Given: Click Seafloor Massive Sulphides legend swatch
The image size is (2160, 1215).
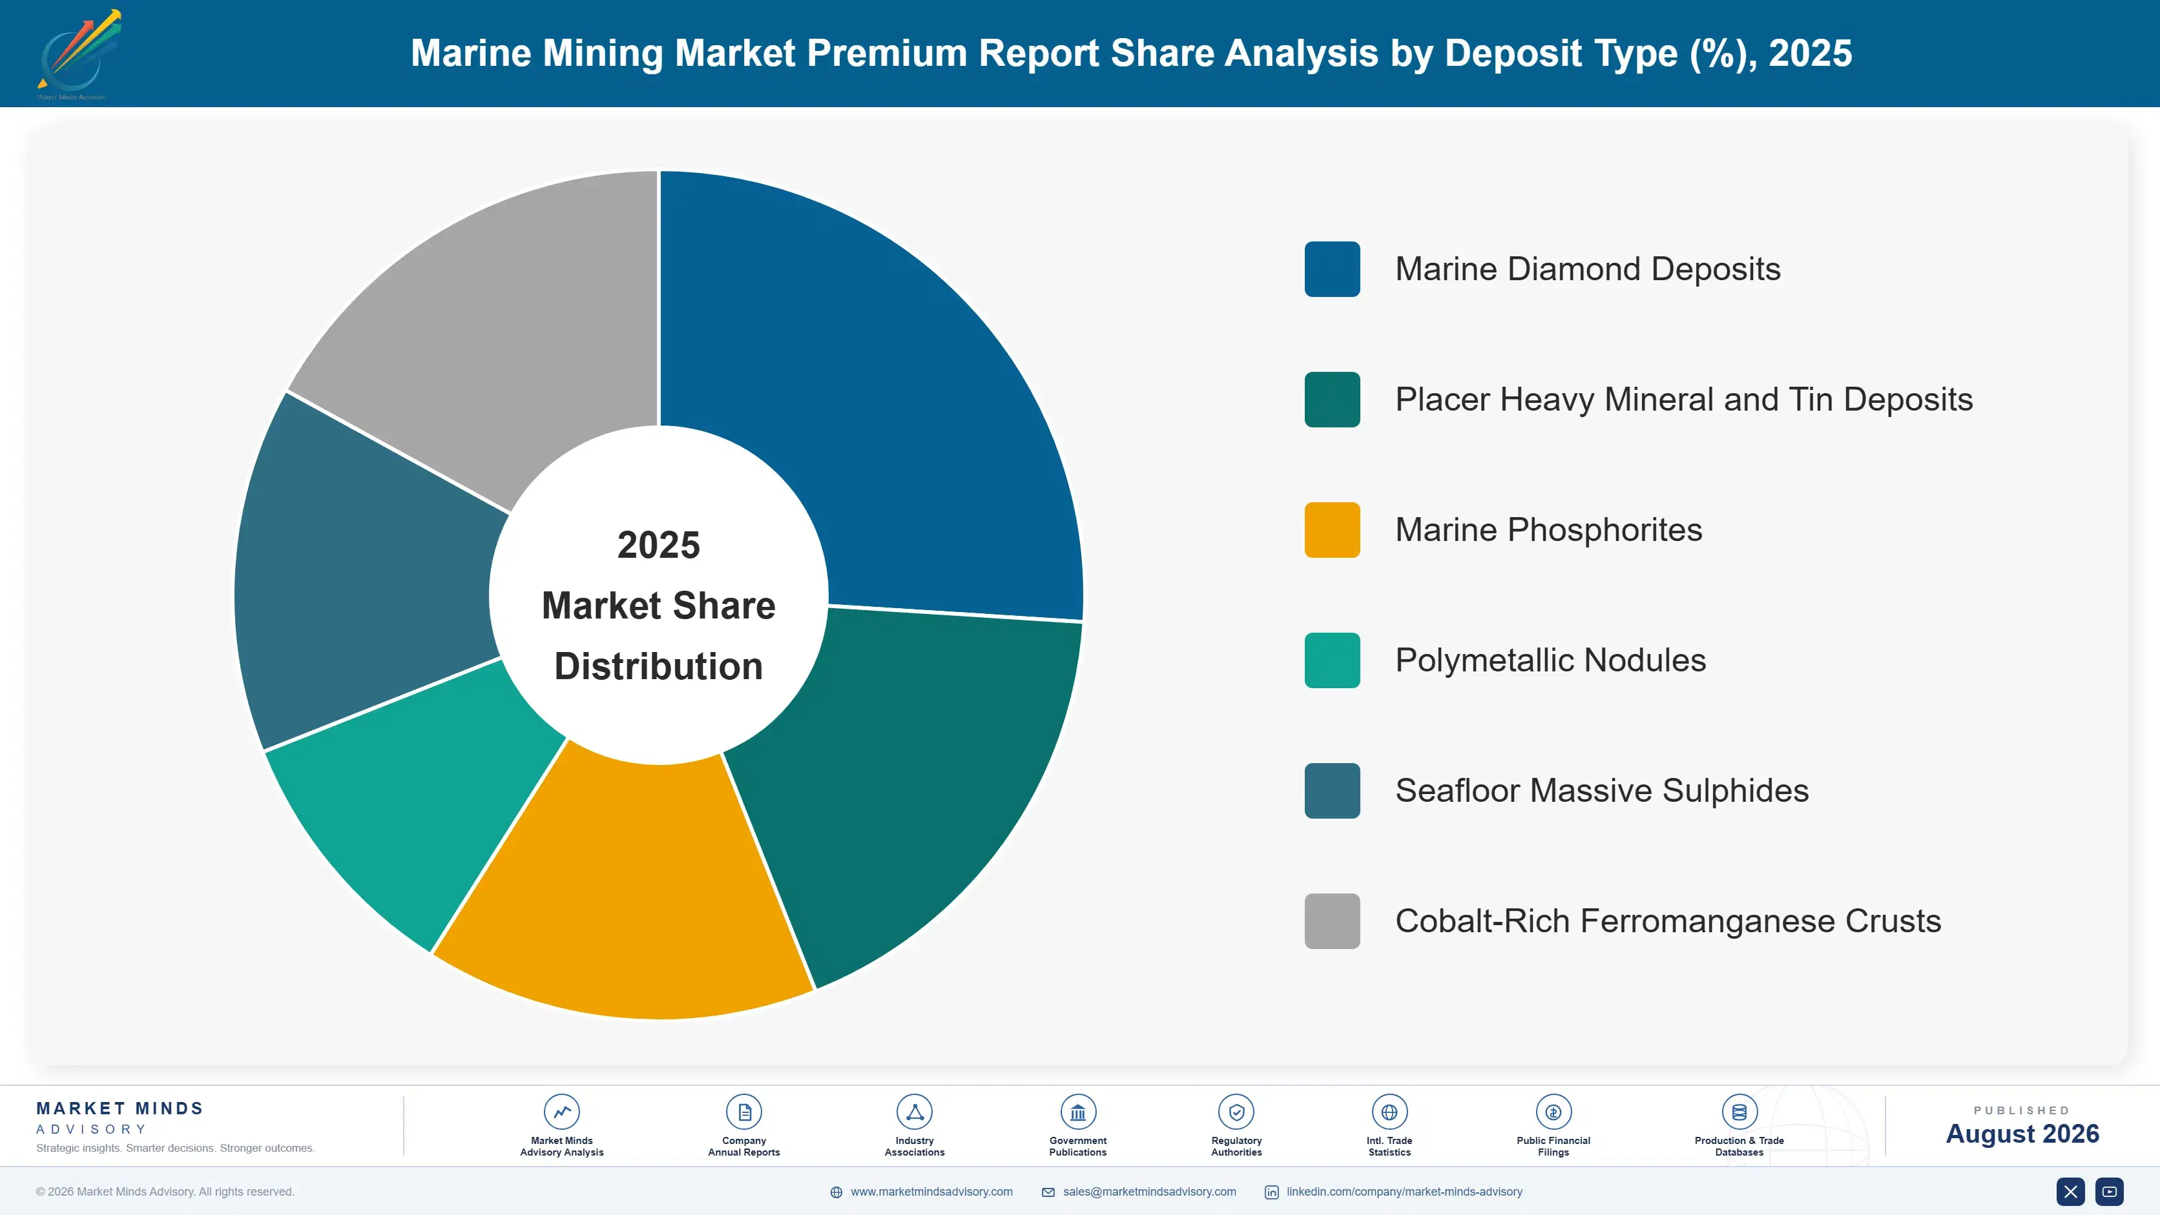Looking at the screenshot, I should point(1331,791).
